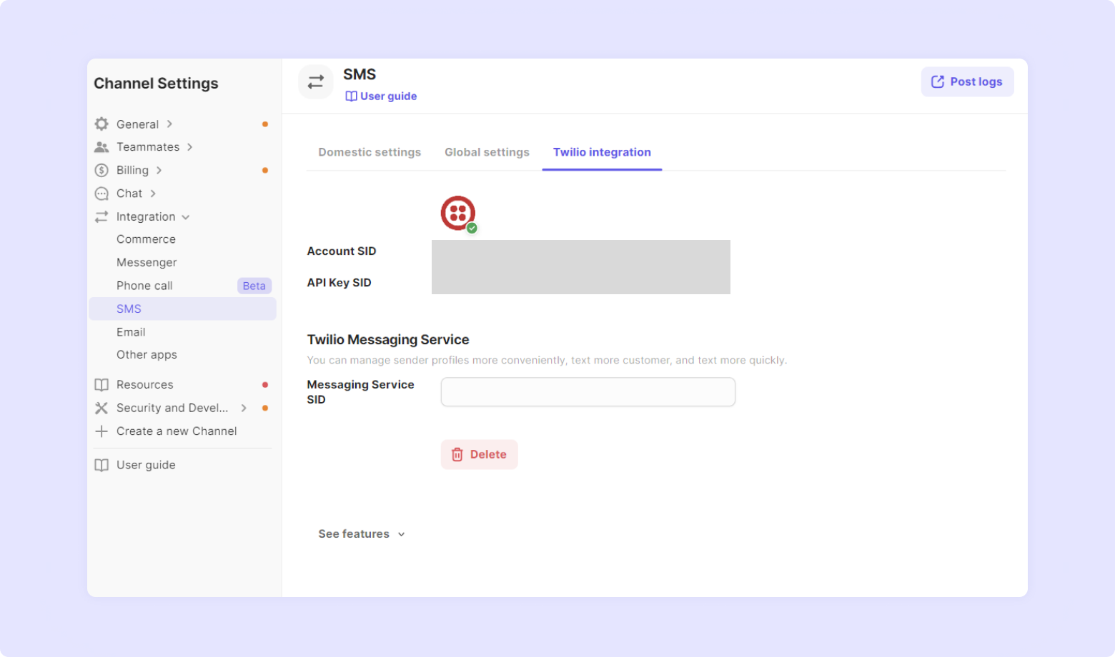Screen dimensions: 1115x657
Task: Click the Teammates people icon
Action: 101,147
